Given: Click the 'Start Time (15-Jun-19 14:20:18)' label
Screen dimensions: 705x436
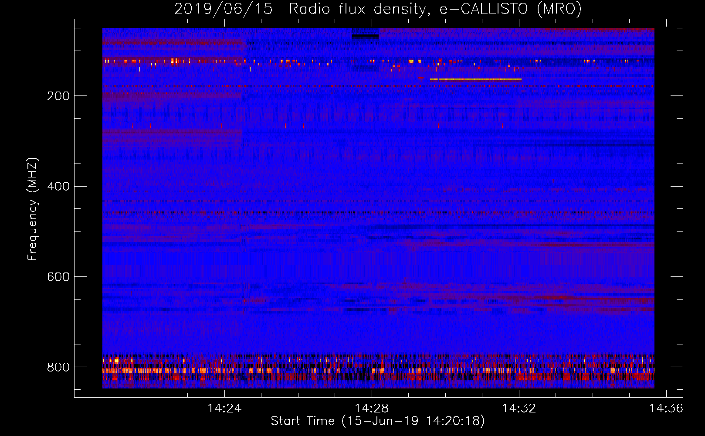Looking at the screenshot, I should (x=378, y=421).
